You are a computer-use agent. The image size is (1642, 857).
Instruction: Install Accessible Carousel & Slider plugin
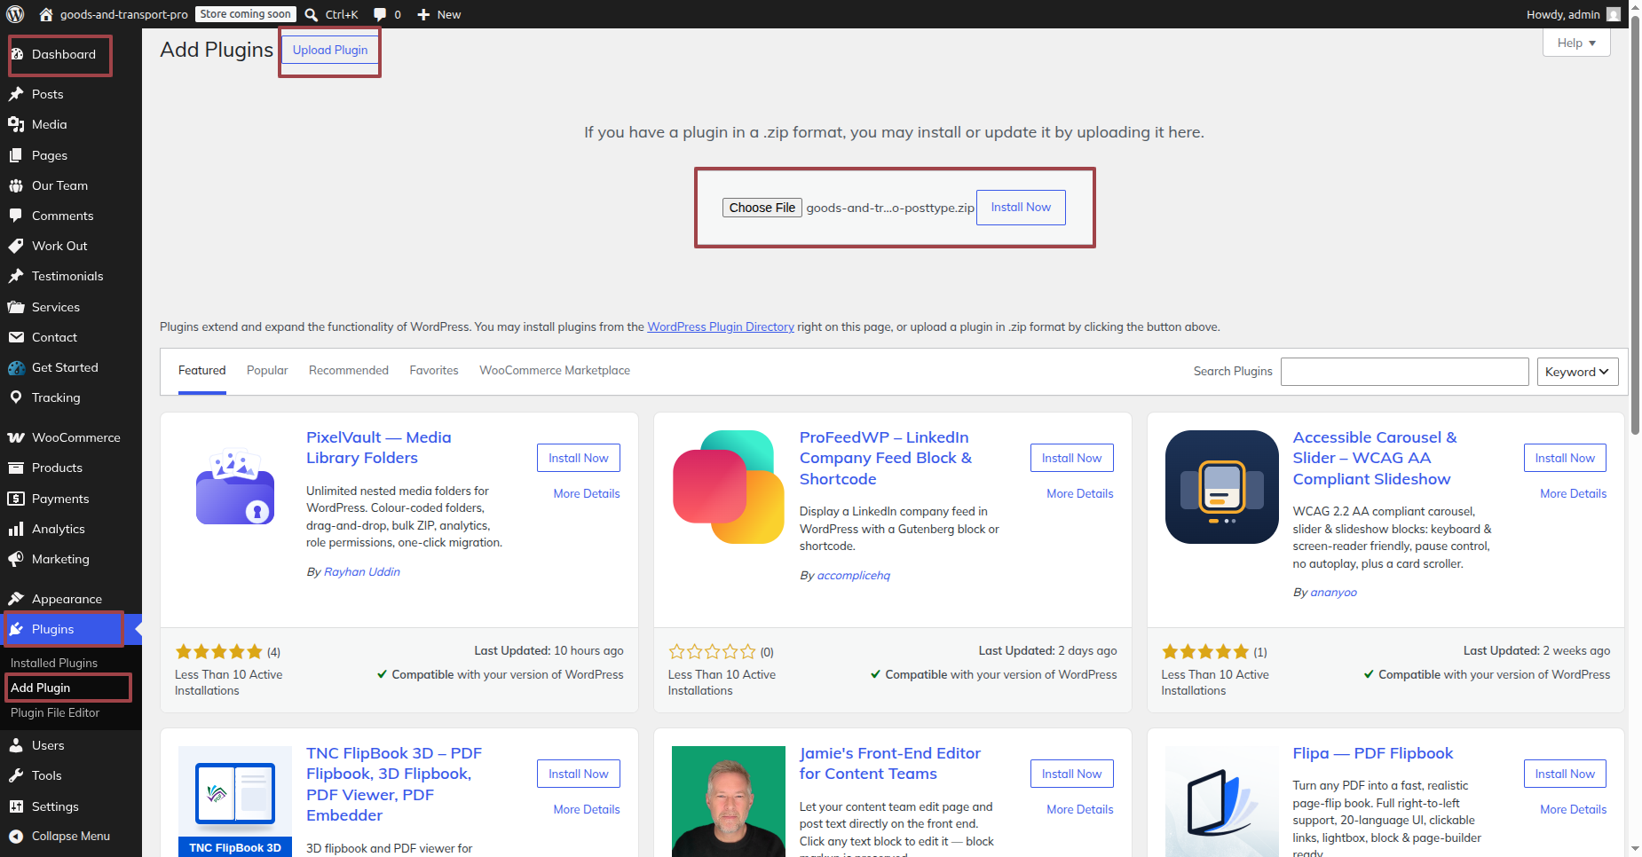pos(1565,458)
